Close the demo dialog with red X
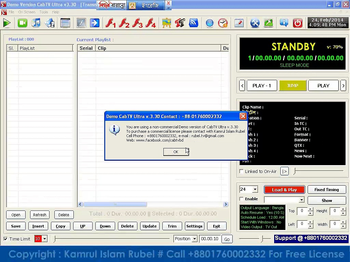 (243, 116)
